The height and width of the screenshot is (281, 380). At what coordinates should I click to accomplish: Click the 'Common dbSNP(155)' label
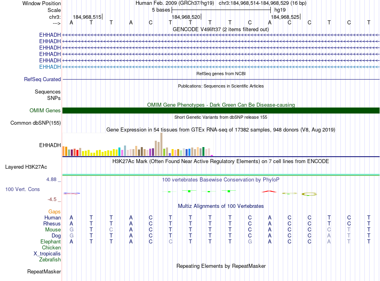(35, 123)
